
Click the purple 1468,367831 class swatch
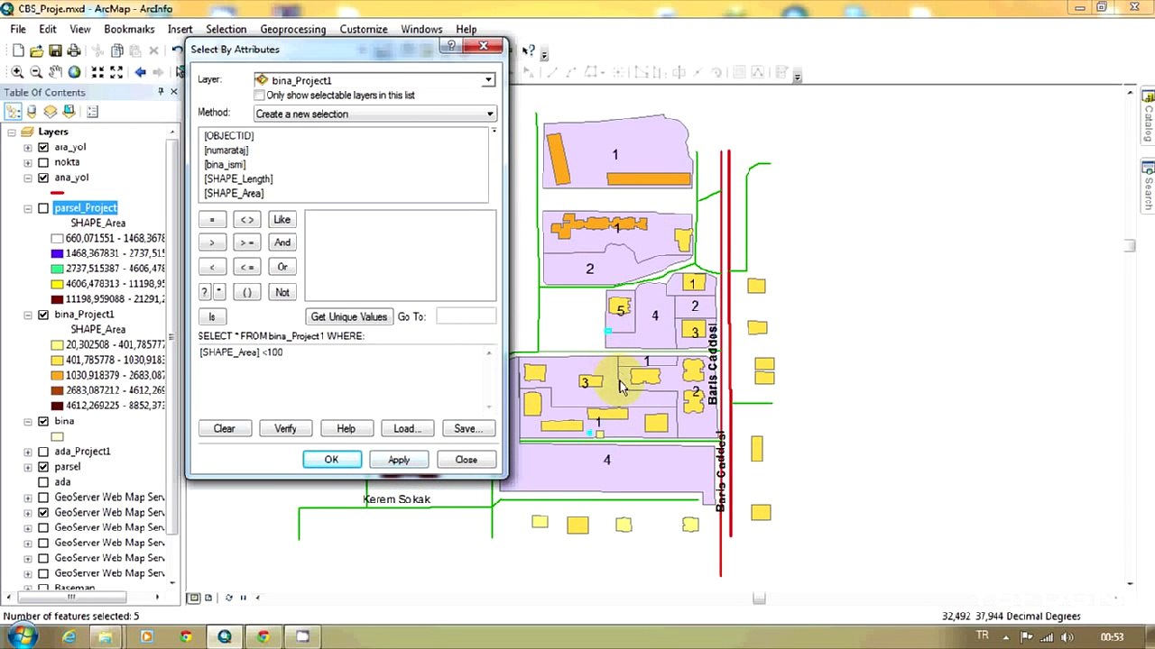(58, 253)
